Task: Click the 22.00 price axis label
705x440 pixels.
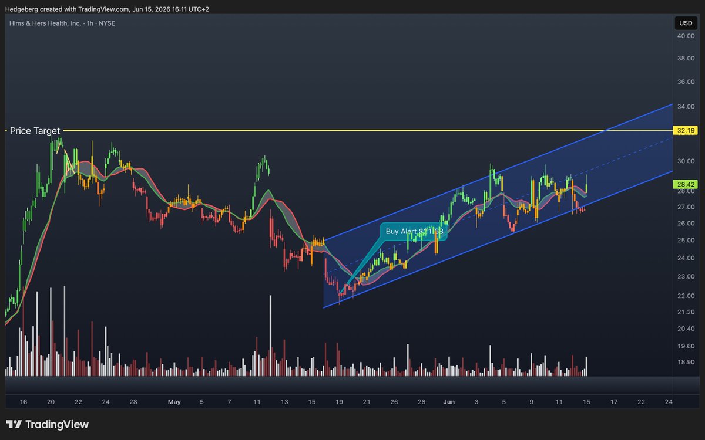Action: point(686,295)
